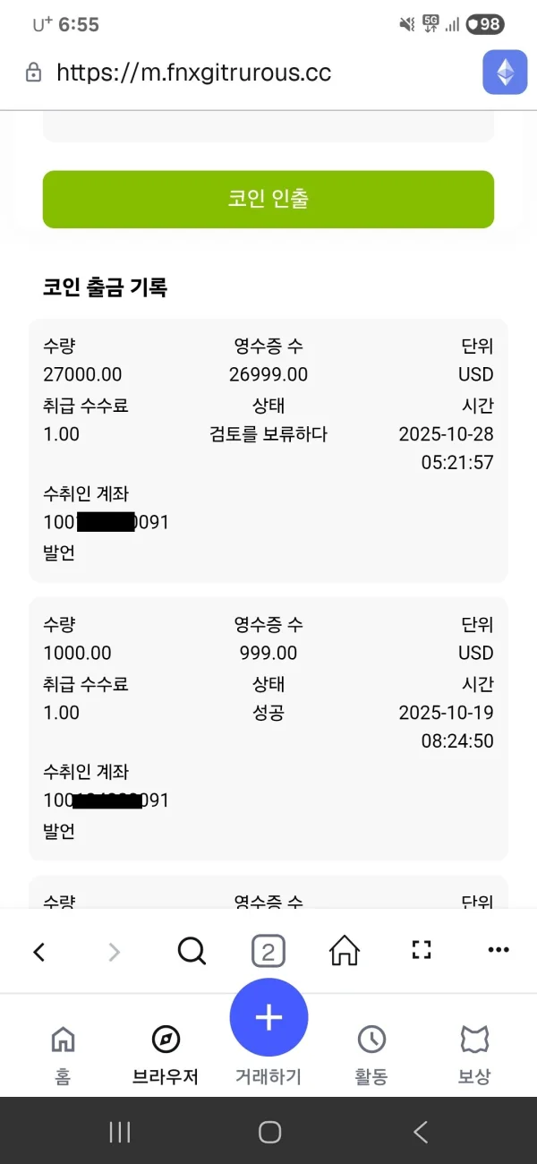Viewport: 537px width, 1164px height.
Task: Go to the 보상 tab
Action: point(474,1053)
